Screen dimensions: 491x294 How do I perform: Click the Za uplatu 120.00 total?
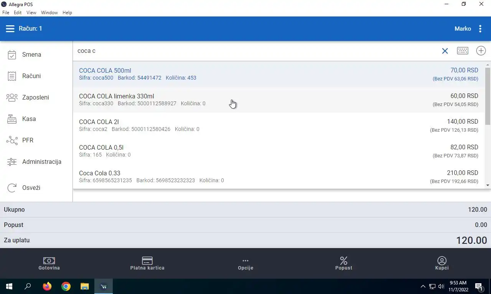pos(471,240)
